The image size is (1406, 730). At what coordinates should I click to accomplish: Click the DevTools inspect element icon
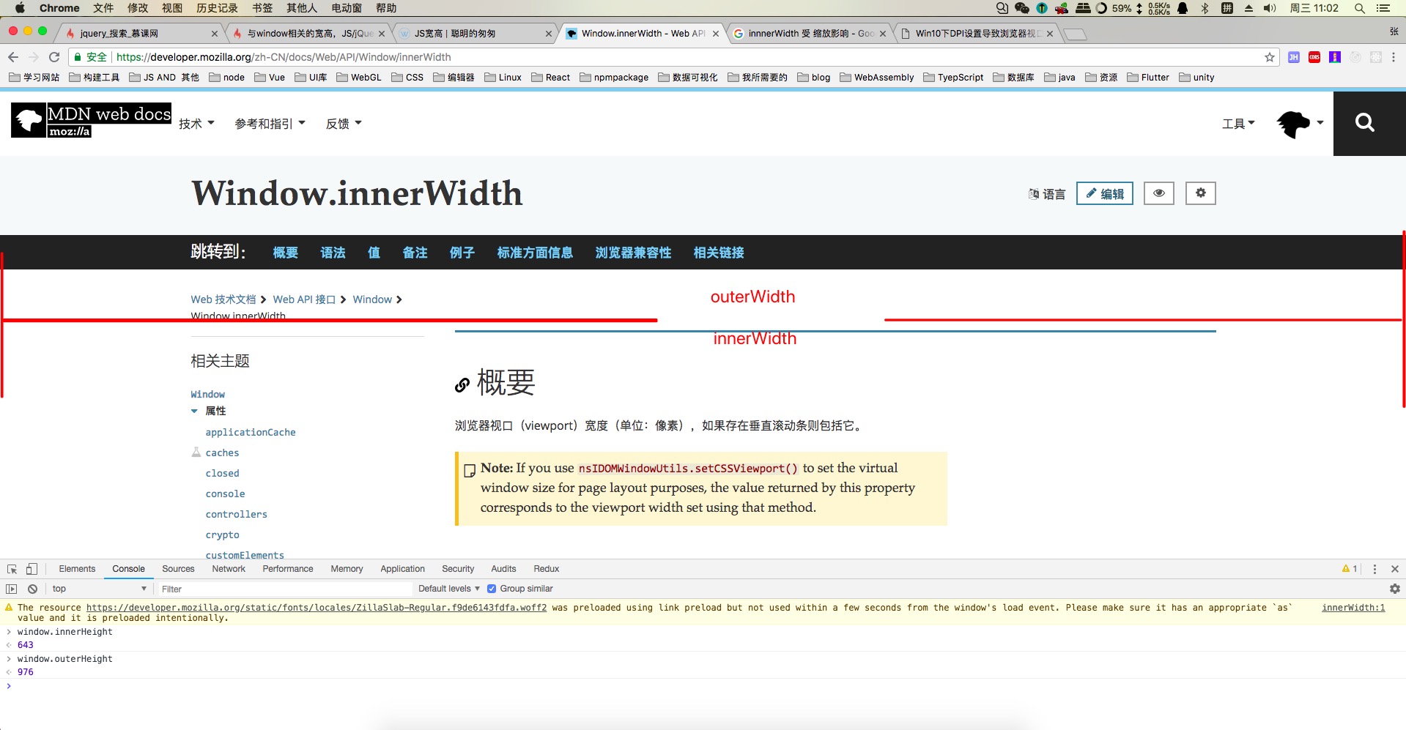(x=12, y=569)
